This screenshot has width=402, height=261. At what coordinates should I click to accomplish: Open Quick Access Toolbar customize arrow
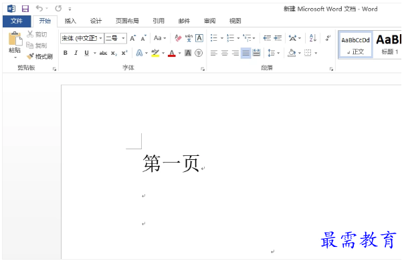[x=70, y=9]
